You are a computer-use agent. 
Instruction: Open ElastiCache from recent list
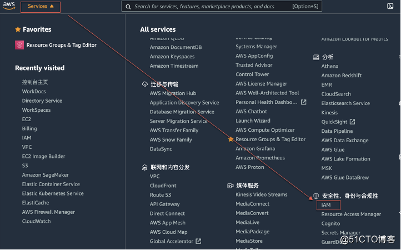[36, 203]
